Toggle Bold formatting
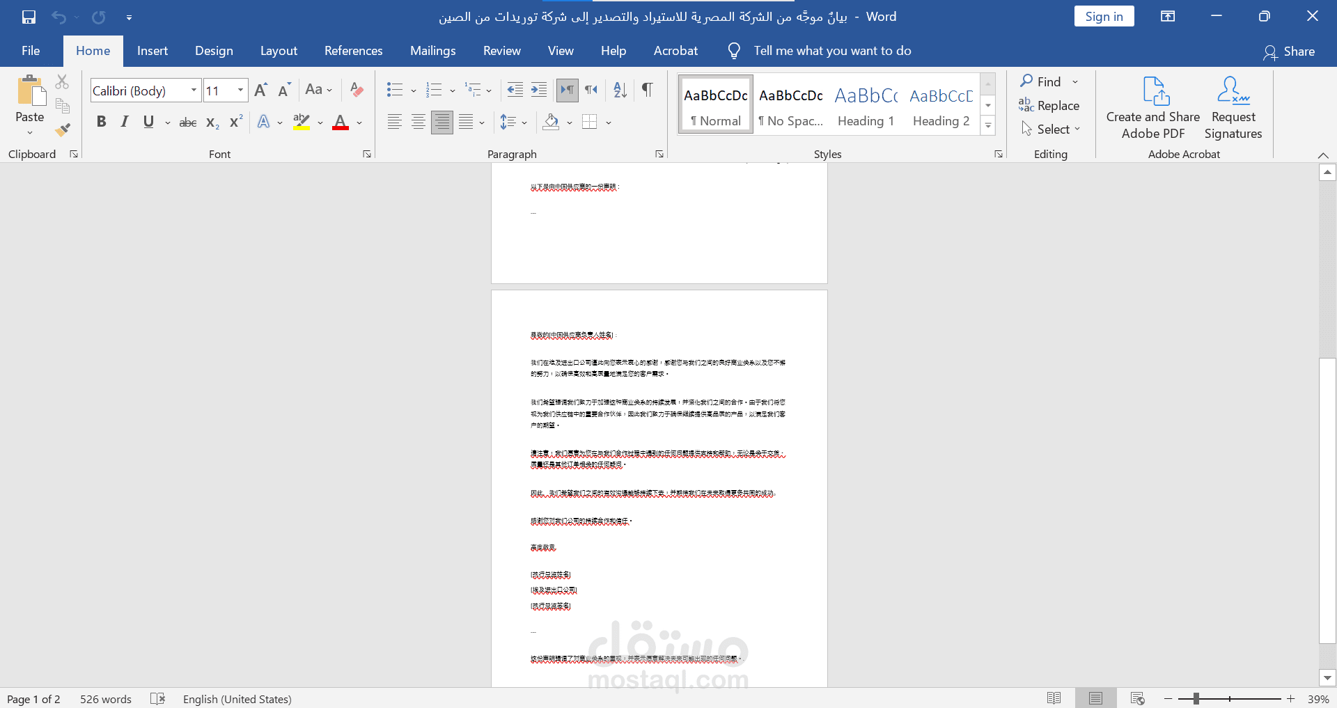This screenshot has height=708, width=1337. [x=102, y=122]
